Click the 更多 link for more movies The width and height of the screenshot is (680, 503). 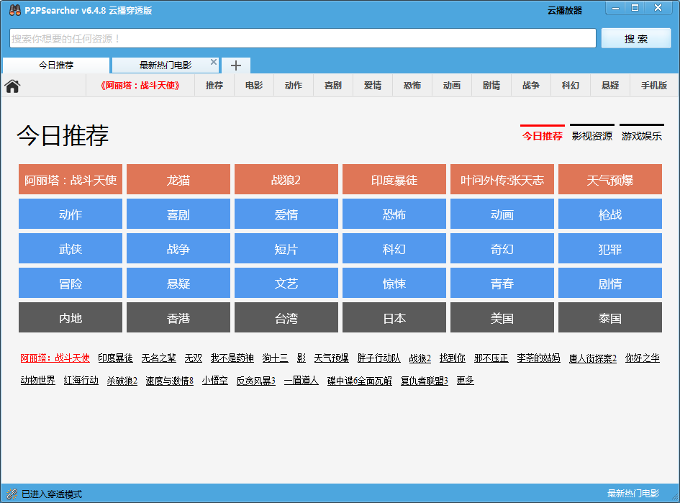[465, 380]
